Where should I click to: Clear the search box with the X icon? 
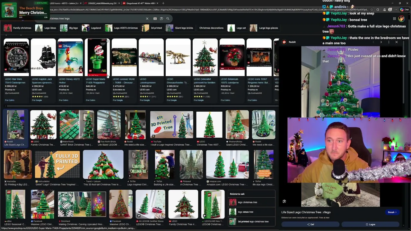147,19
